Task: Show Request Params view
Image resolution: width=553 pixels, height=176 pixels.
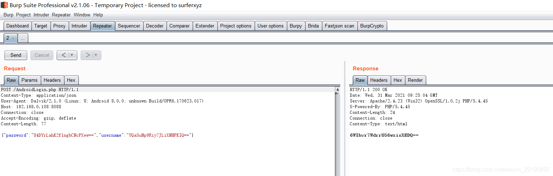Action: [x=29, y=80]
